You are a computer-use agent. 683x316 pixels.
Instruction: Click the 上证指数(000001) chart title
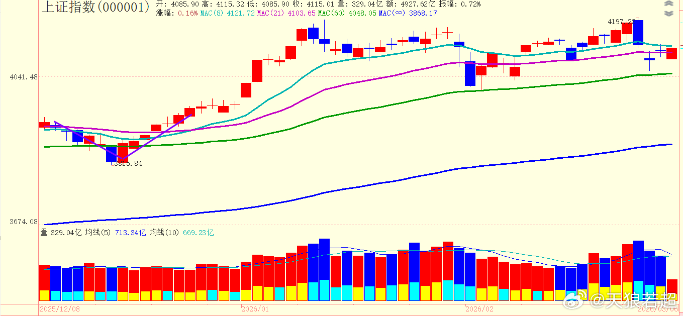click(x=95, y=7)
